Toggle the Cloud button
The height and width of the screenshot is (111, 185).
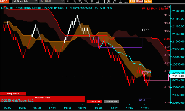coord(139,1)
